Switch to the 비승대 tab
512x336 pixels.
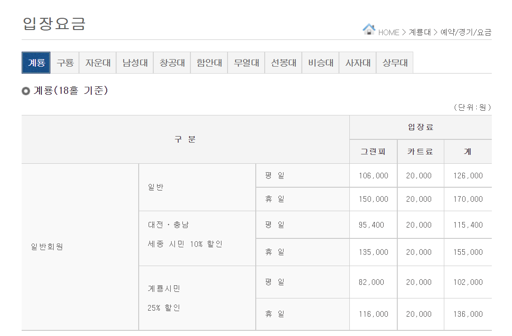point(320,62)
